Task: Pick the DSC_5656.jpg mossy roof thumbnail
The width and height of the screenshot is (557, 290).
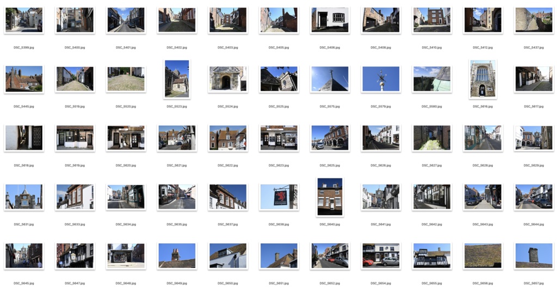Action: (483, 256)
